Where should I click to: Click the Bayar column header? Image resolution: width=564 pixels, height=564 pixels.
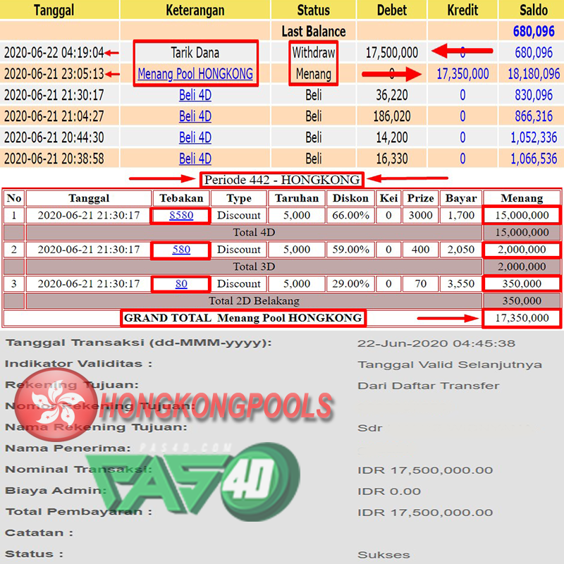coord(461,198)
